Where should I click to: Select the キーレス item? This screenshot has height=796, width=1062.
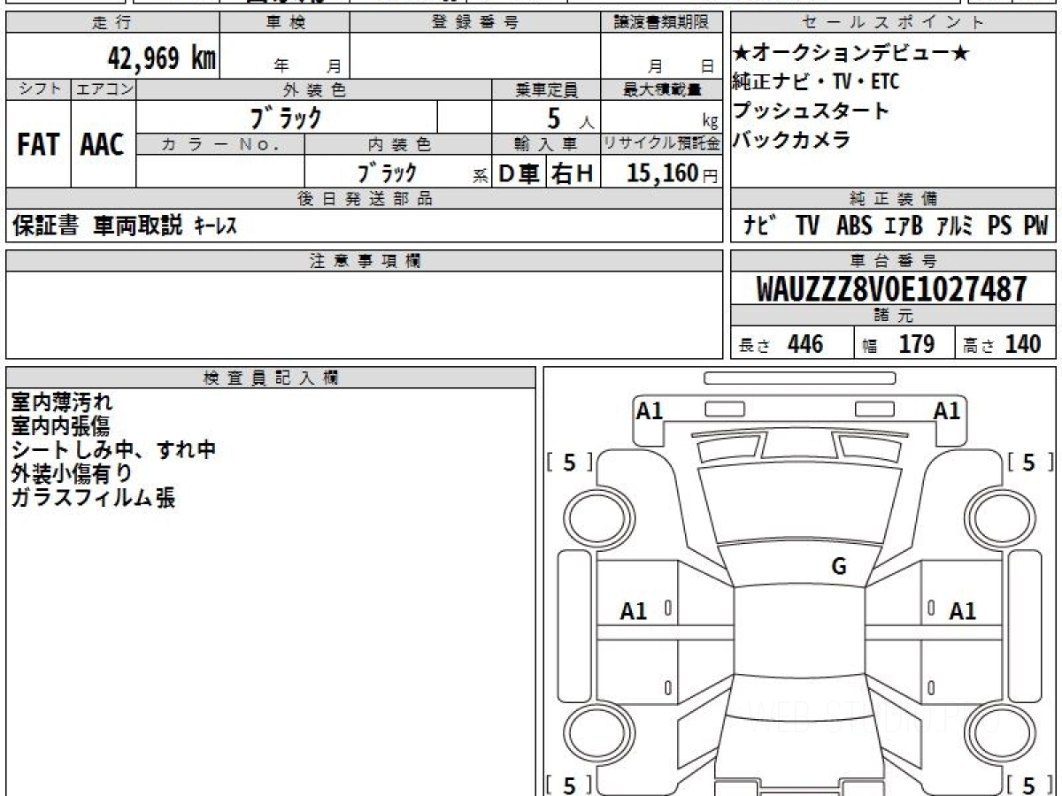point(215,226)
